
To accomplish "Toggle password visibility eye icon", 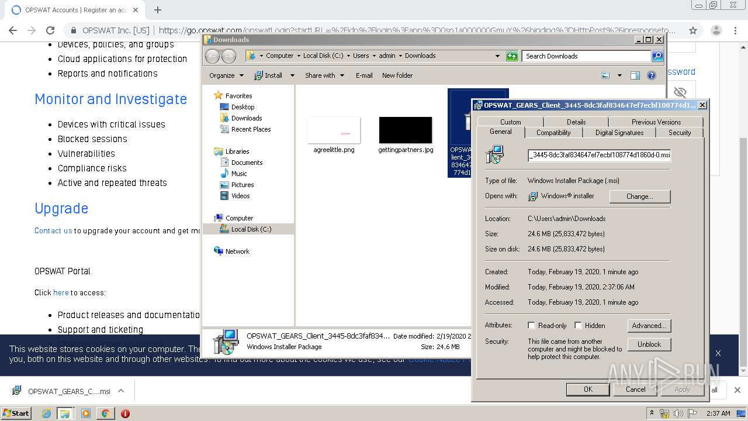I will (x=680, y=92).
